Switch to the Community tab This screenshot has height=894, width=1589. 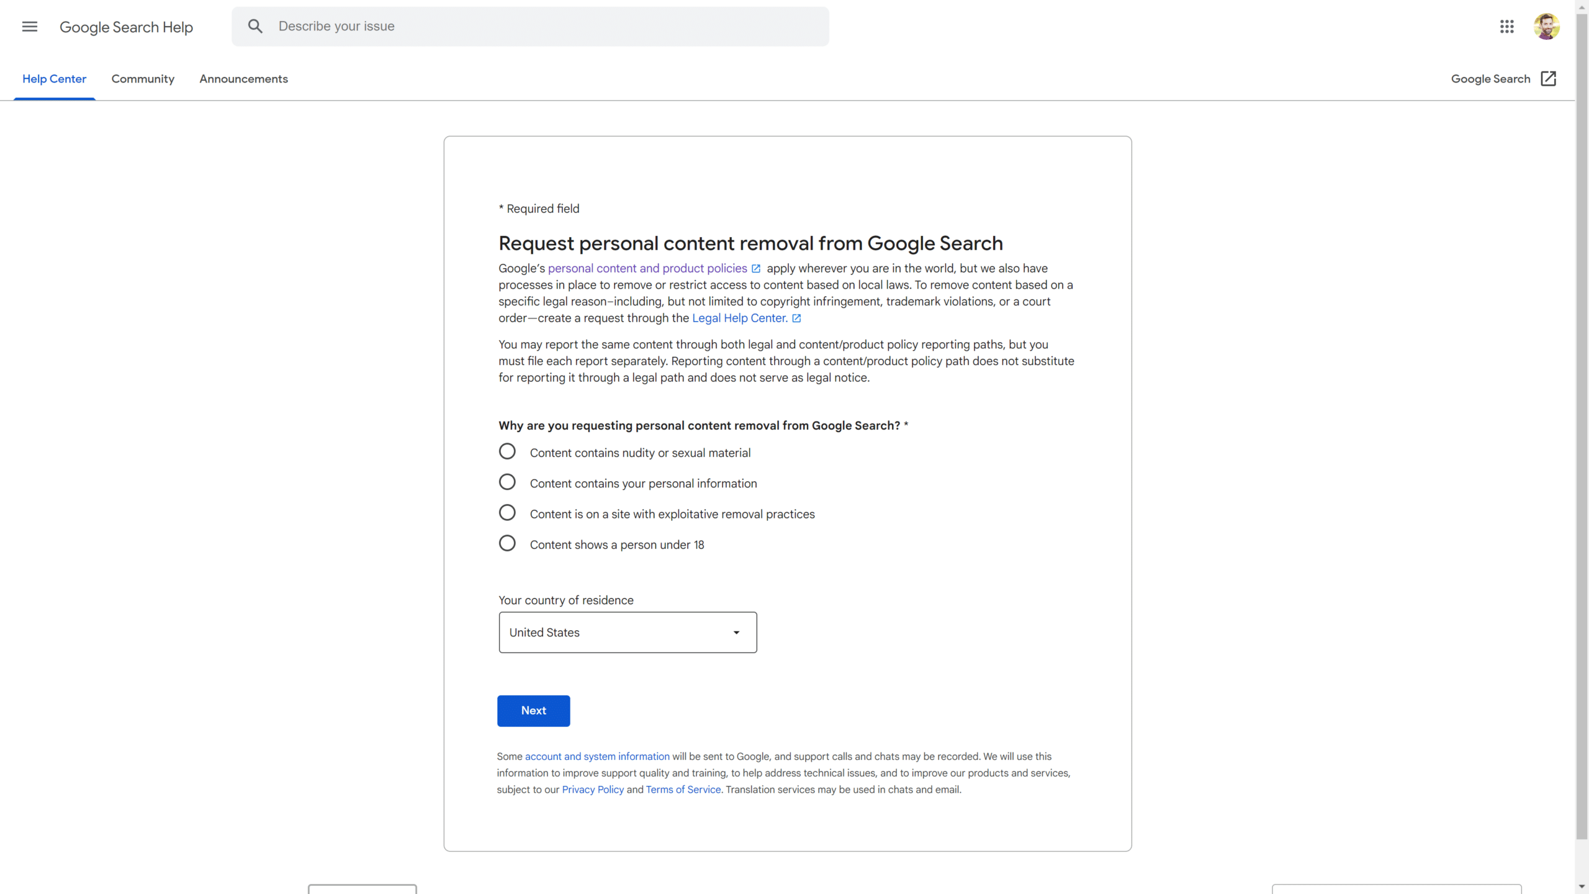143,79
